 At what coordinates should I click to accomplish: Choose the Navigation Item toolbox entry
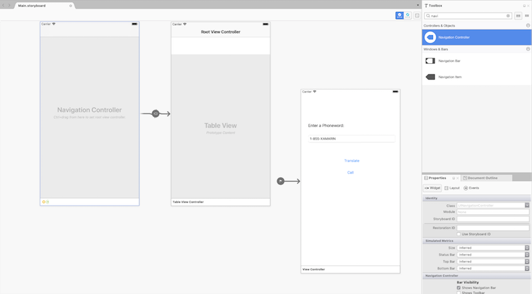pyautogui.click(x=476, y=77)
